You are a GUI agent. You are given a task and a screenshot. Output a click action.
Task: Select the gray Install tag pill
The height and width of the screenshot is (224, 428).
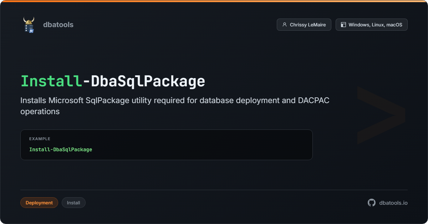73,203
